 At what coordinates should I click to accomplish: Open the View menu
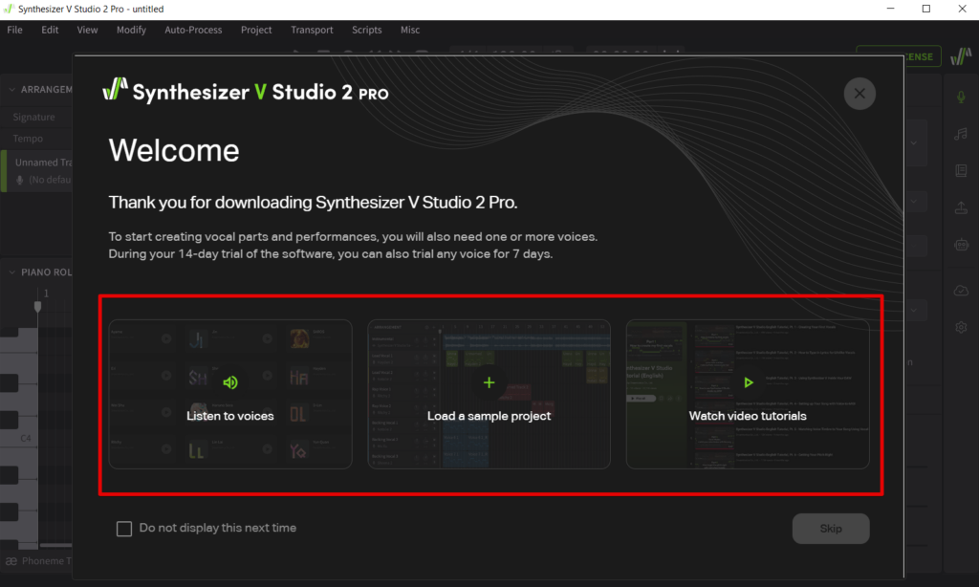[x=87, y=30]
